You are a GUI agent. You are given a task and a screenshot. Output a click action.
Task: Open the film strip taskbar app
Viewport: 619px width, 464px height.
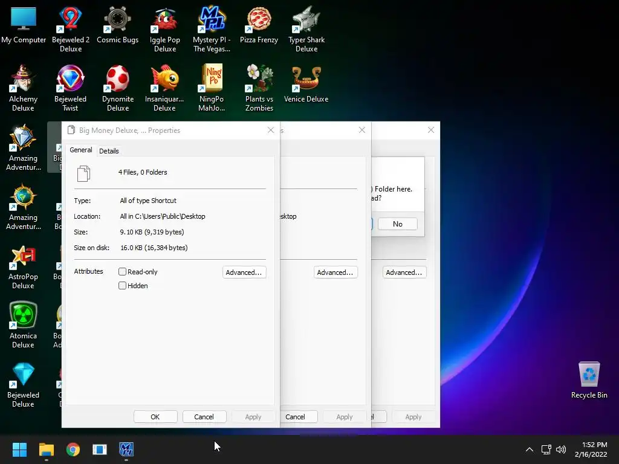pos(100,449)
